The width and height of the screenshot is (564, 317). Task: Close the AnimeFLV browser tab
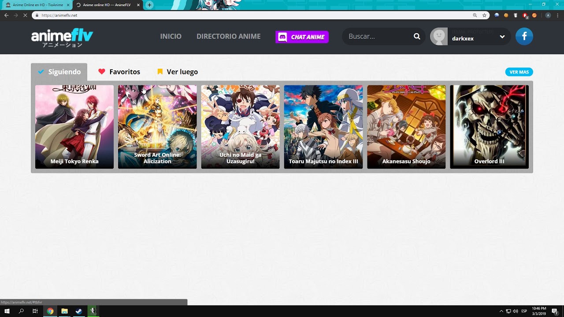click(x=138, y=5)
